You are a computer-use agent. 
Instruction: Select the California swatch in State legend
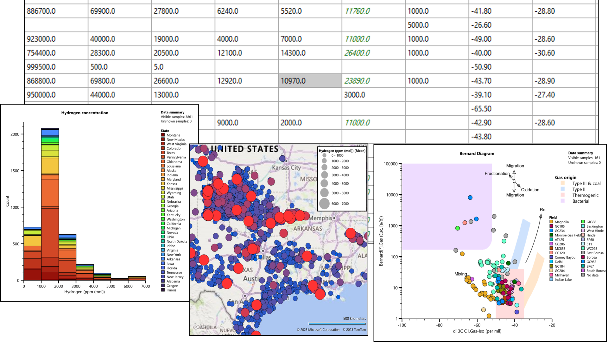pyautogui.click(x=163, y=224)
